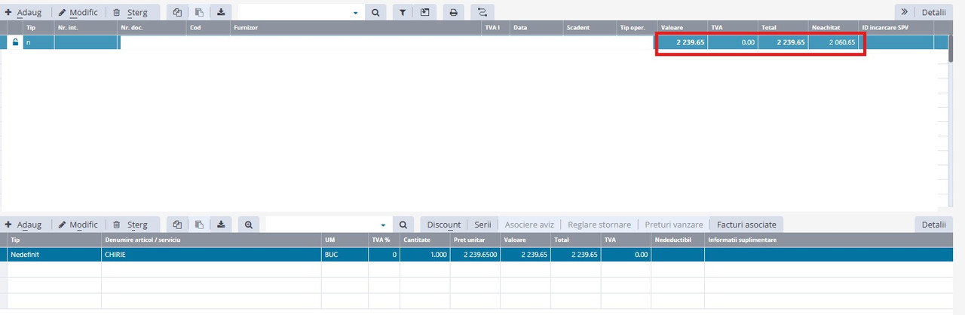The image size is (965, 315).
Task: Click the Informatii suplimentare column header
Action: 829,240
